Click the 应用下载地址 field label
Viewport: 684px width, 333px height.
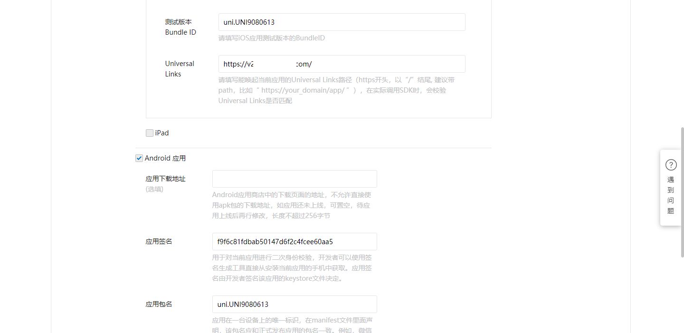(165, 179)
